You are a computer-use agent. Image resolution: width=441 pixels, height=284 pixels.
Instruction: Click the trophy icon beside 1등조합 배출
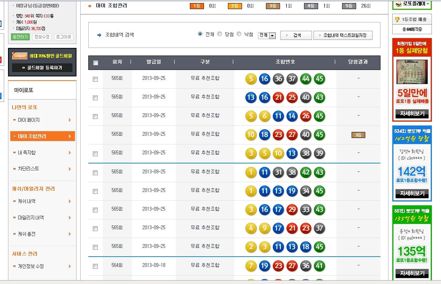tap(397, 19)
